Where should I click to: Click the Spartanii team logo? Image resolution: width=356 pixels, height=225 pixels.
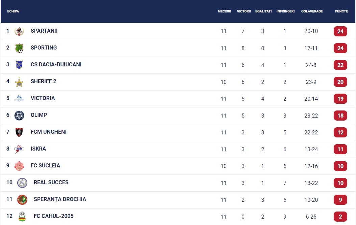(19, 31)
